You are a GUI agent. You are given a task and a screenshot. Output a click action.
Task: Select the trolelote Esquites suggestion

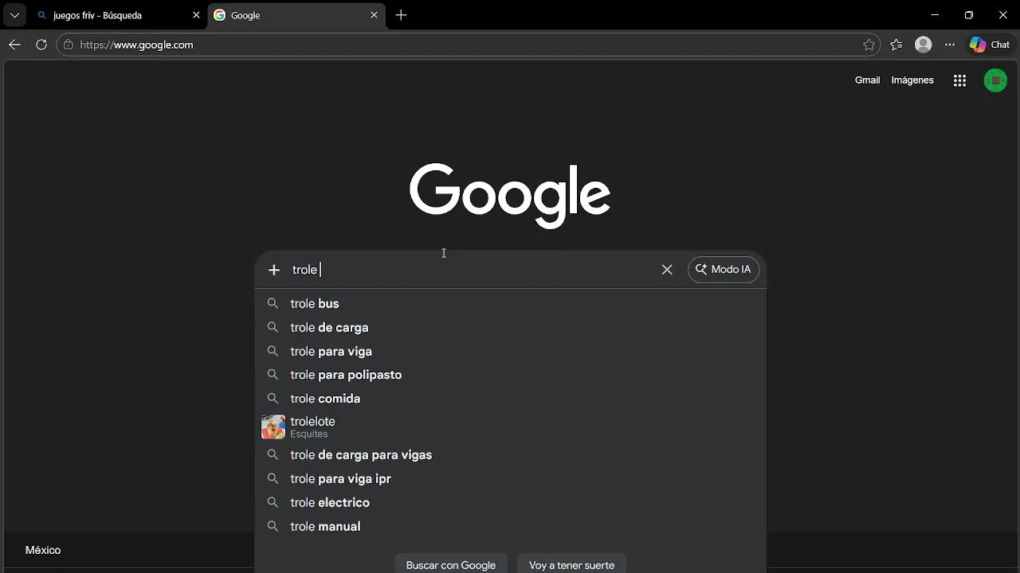(x=510, y=427)
